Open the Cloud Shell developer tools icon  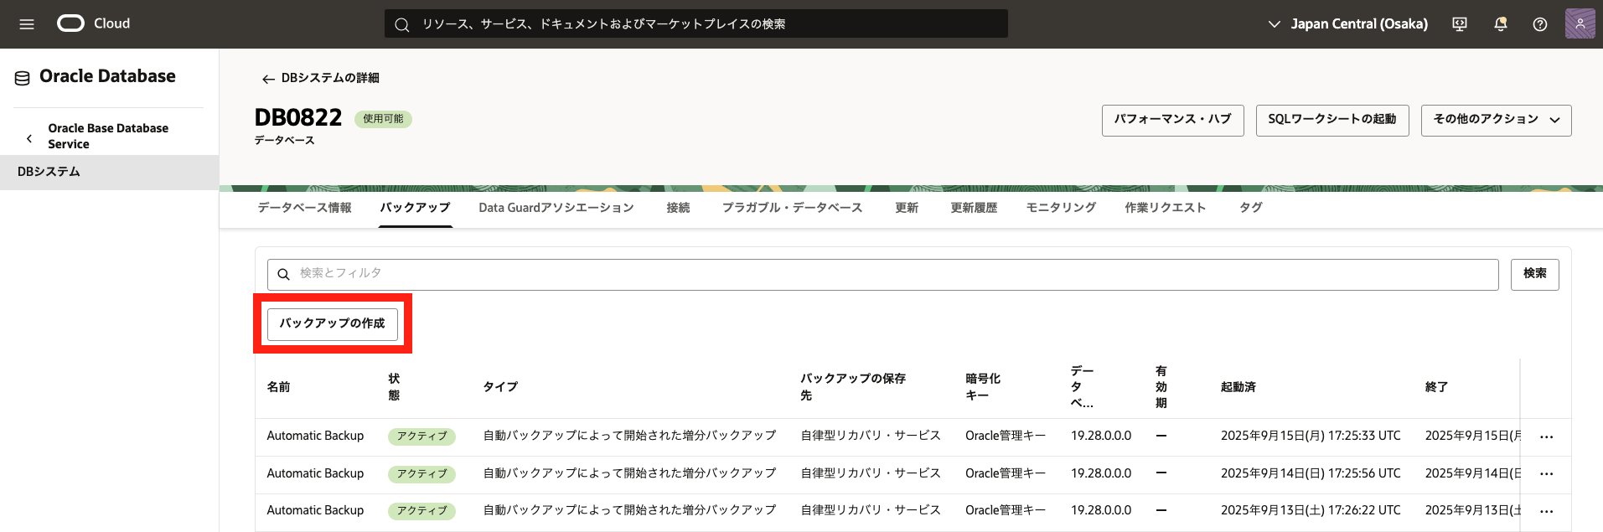[x=1460, y=24]
